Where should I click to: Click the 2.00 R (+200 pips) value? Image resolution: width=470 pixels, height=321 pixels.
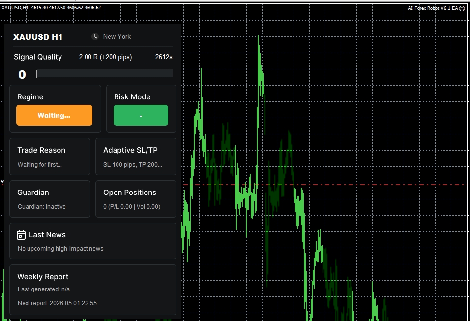click(106, 57)
